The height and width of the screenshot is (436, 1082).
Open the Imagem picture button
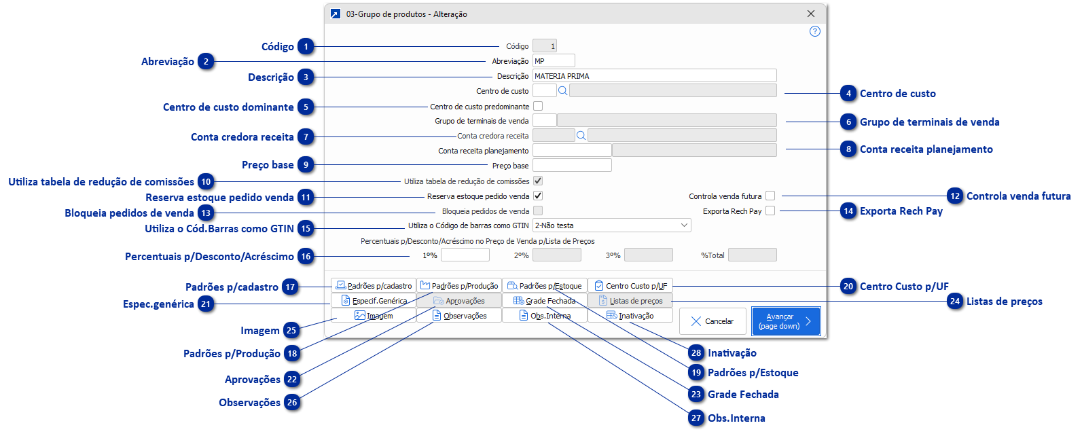(374, 316)
